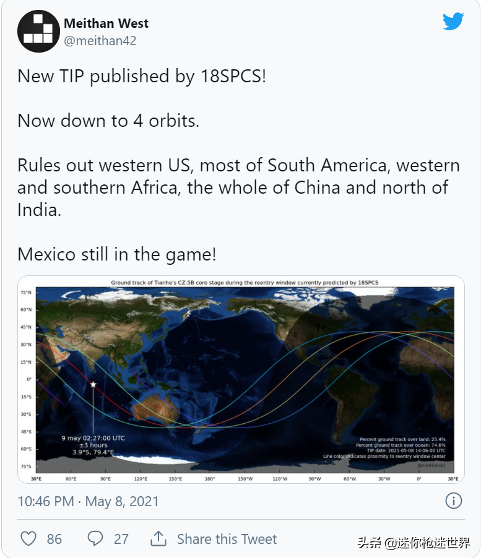
Task: Click the like count 86
Action: click(x=54, y=539)
